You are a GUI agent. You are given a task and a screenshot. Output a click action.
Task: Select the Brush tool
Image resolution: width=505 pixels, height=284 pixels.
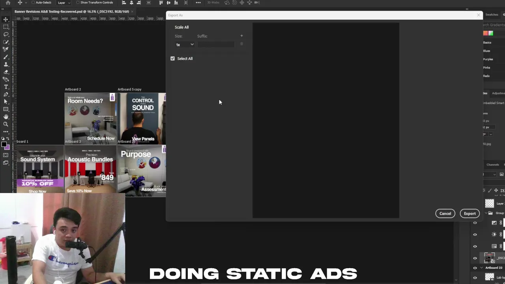coord(6,57)
